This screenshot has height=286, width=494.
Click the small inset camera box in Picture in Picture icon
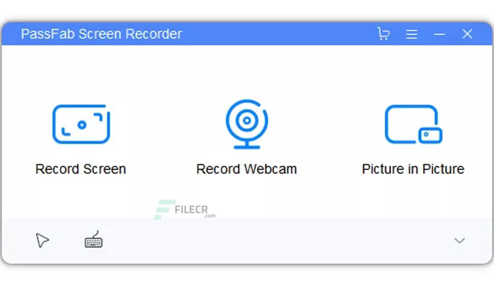click(430, 135)
